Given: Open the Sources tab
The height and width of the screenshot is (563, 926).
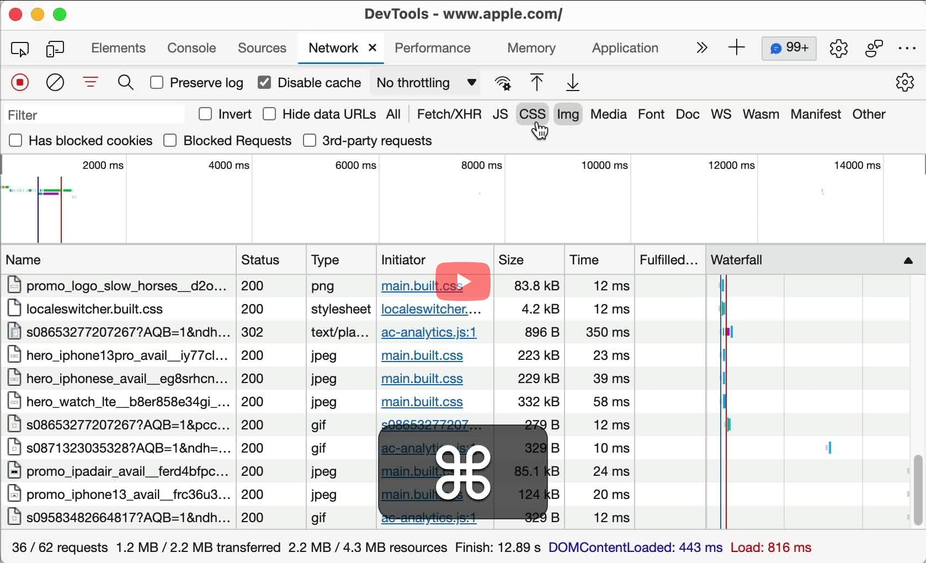Looking at the screenshot, I should (x=262, y=48).
